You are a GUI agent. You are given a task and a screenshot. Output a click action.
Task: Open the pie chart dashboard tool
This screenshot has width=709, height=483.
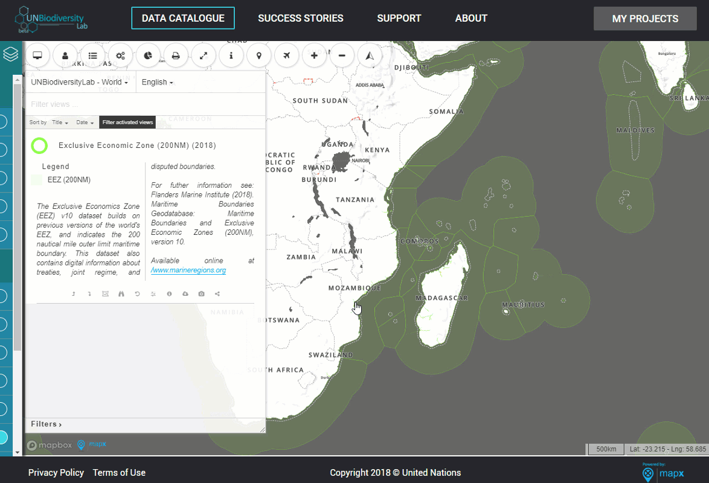point(148,56)
